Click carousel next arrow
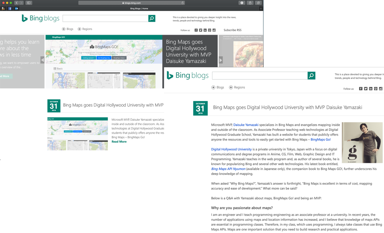Image resolution: width=384 pixels, height=233 pixels. click(x=220, y=60)
